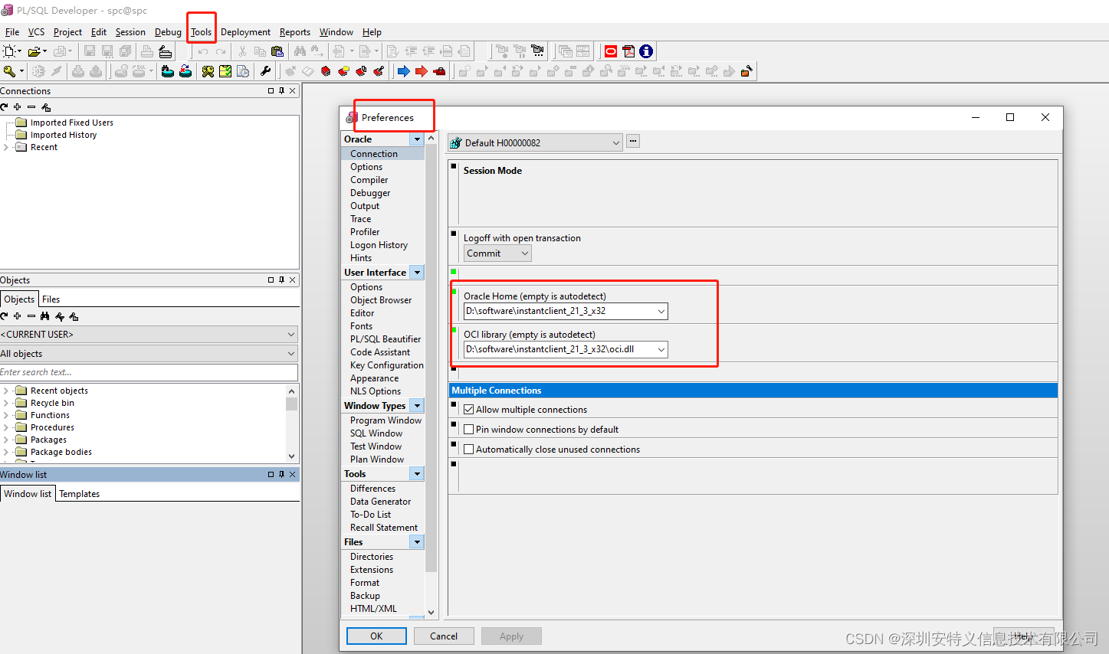This screenshot has width=1109, height=654.
Task: Enable Pin window connections by default
Action: pos(468,430)
